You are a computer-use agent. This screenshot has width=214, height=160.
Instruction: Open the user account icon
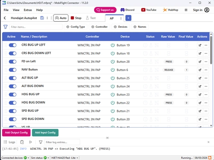point(207,10)
